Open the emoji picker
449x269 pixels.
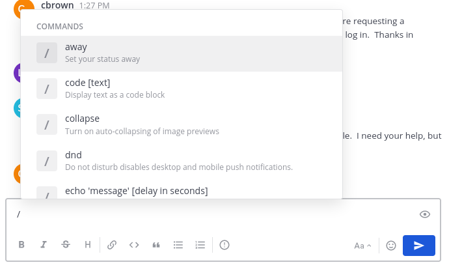pyautogui.click(x=391, y=246)
